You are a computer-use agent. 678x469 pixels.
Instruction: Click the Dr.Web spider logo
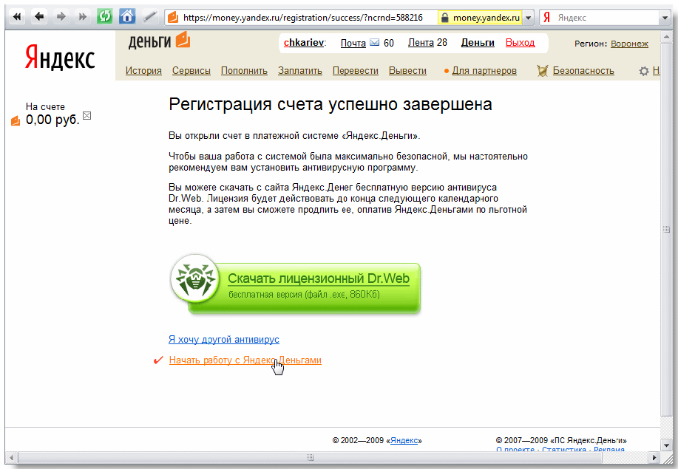point(195,278)
